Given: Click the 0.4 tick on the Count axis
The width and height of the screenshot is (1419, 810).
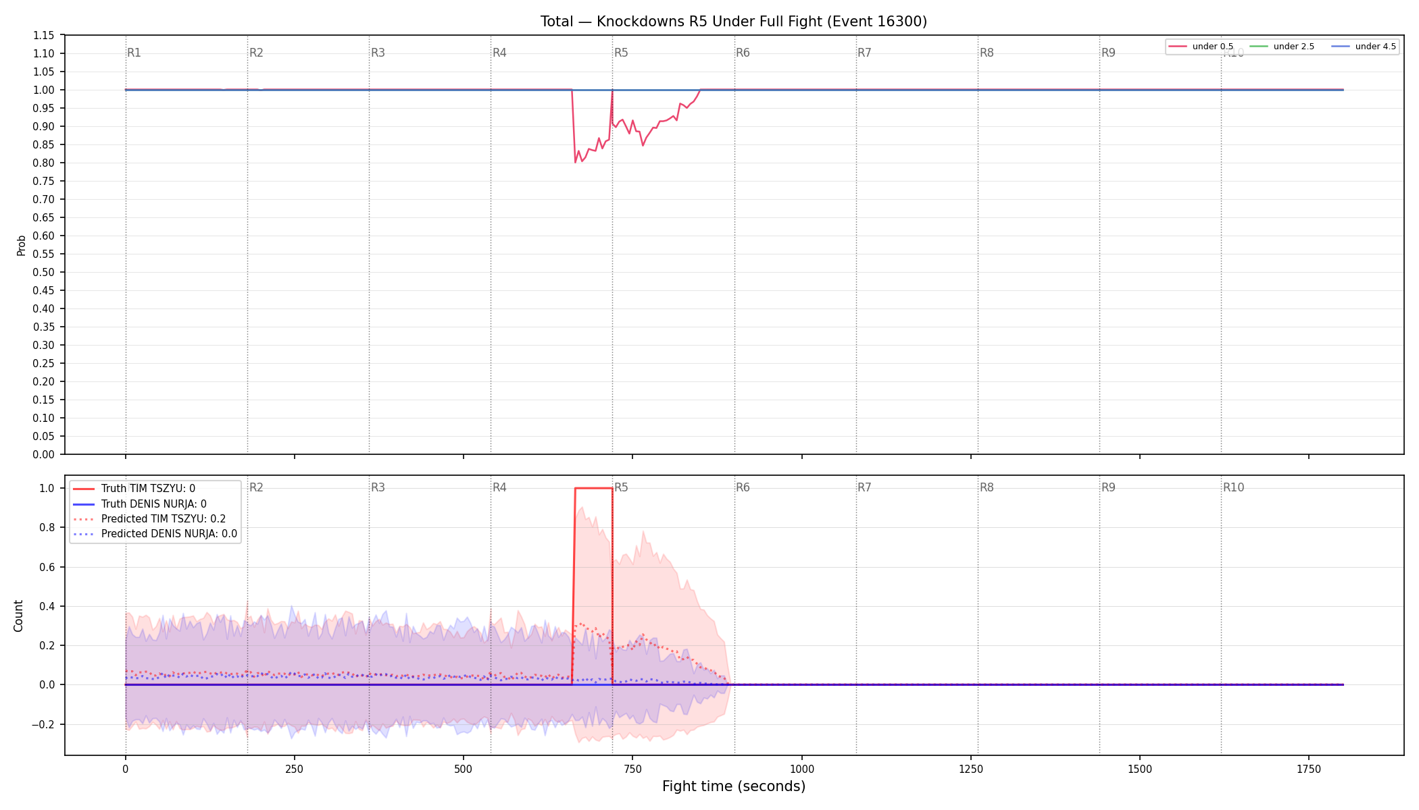Looking at the screenshot, I should (x=47, y=607).
